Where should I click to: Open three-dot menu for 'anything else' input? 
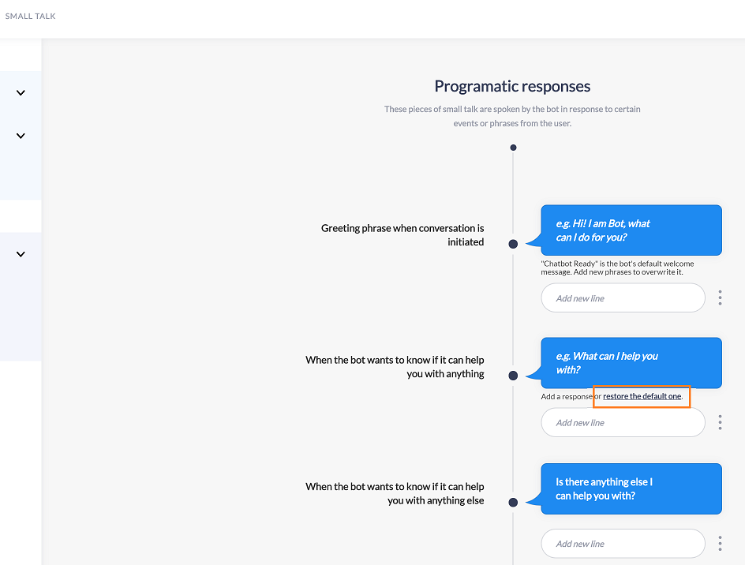[720, 543]
